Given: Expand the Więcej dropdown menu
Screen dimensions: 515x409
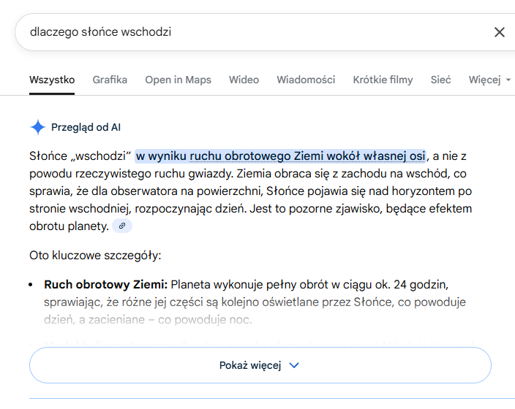Looking at the screenshot, I should click(x=489, y=80).
